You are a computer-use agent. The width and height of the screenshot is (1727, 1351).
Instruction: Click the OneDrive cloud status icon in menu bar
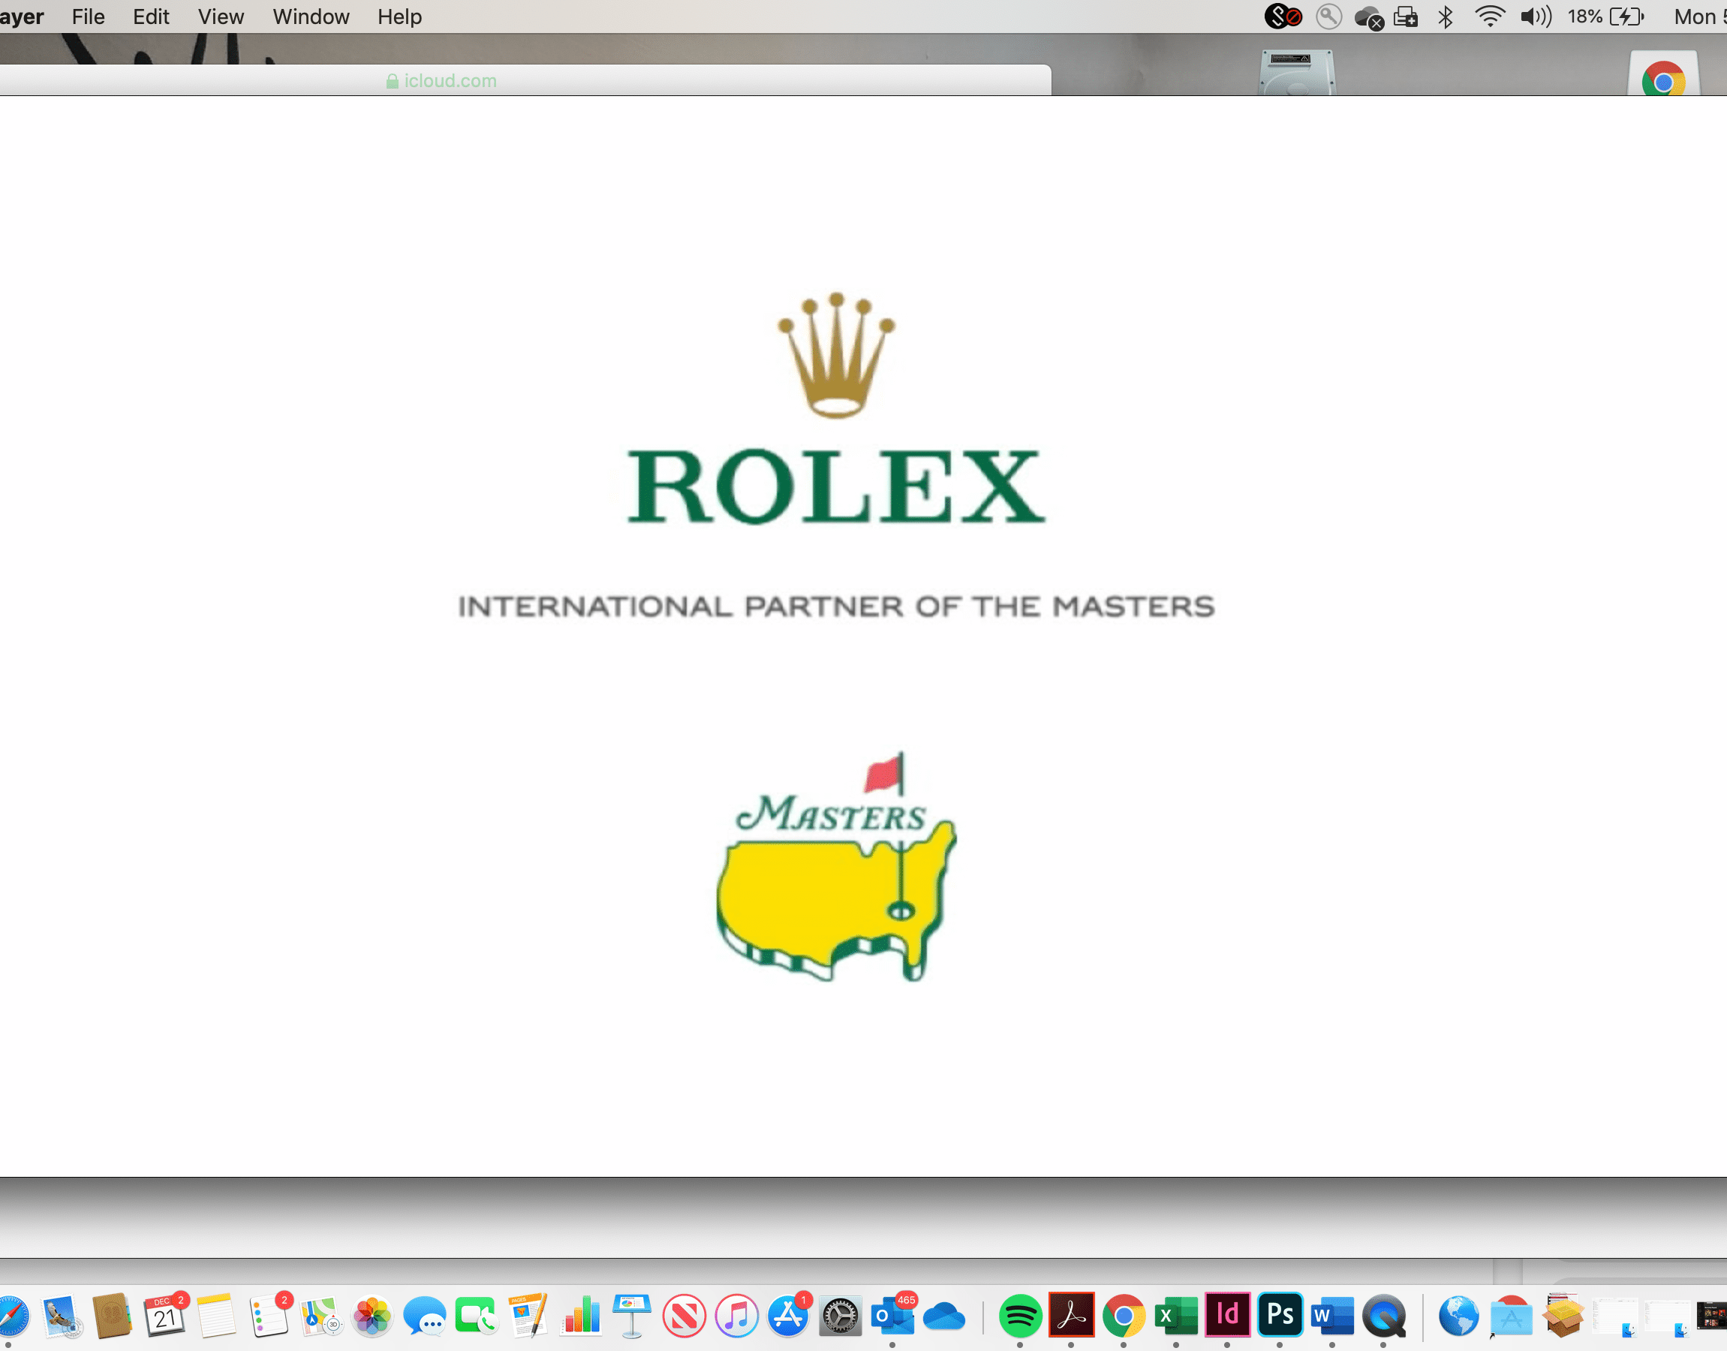tap(1369, 17)
